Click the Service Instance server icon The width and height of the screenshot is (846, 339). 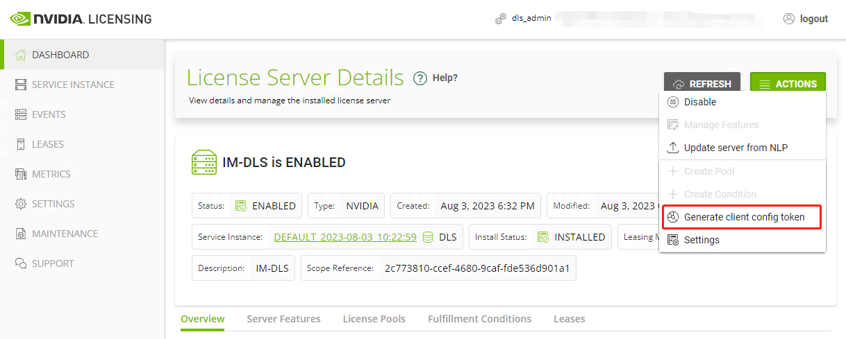[x=21, y=85]
